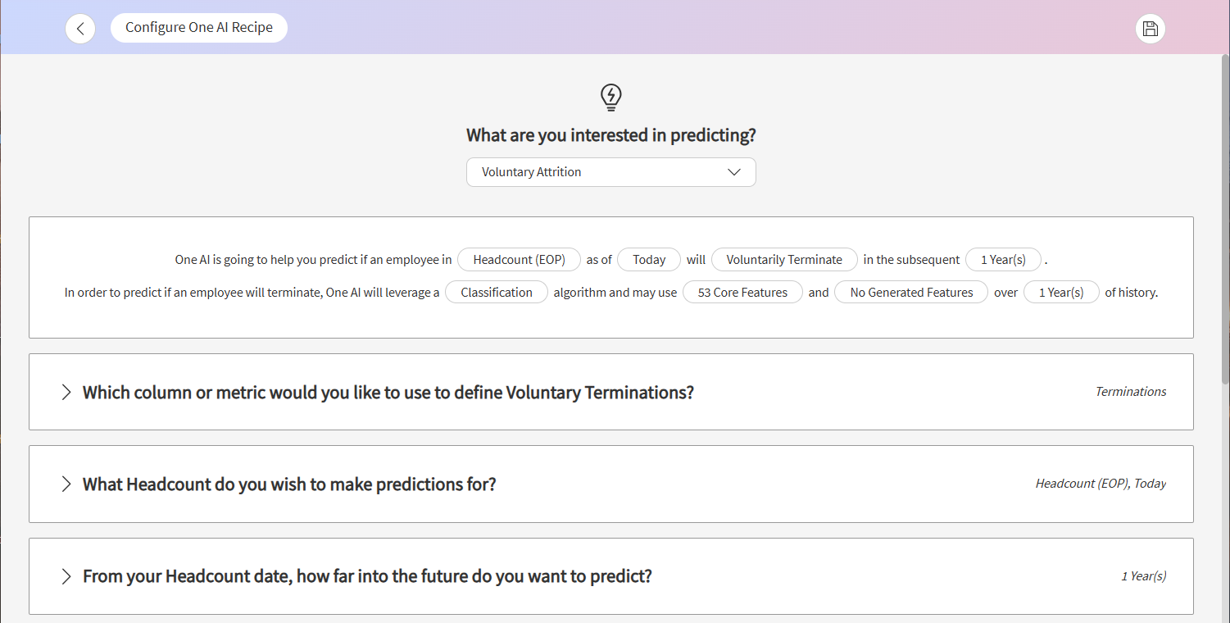Select the Voluntarily Terminate pill

click(784, 259)
